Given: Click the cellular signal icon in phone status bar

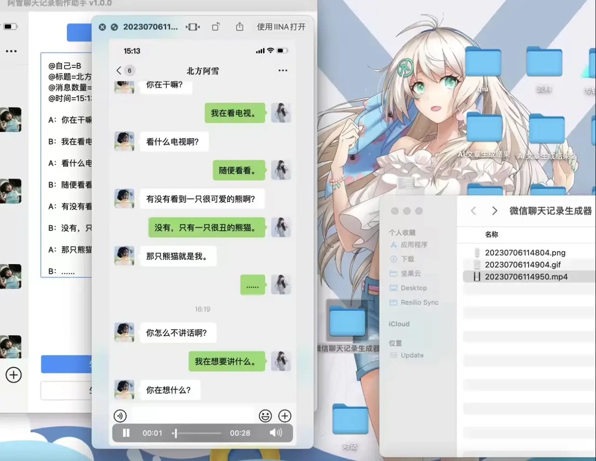Looking at the screenshot, I should (x=260, y=51).
